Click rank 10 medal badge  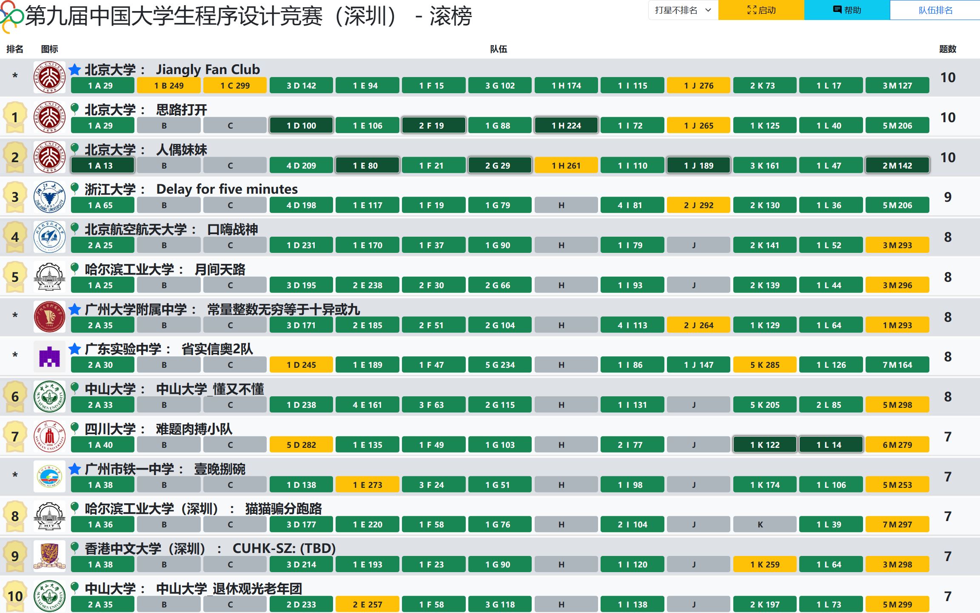click(15, 596)
